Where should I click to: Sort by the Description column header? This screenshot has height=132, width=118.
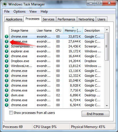(93, 30)
